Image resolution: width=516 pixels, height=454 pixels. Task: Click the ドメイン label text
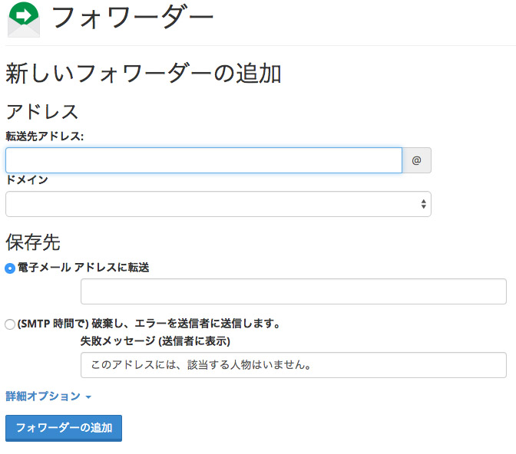click(x=27, y=179)
